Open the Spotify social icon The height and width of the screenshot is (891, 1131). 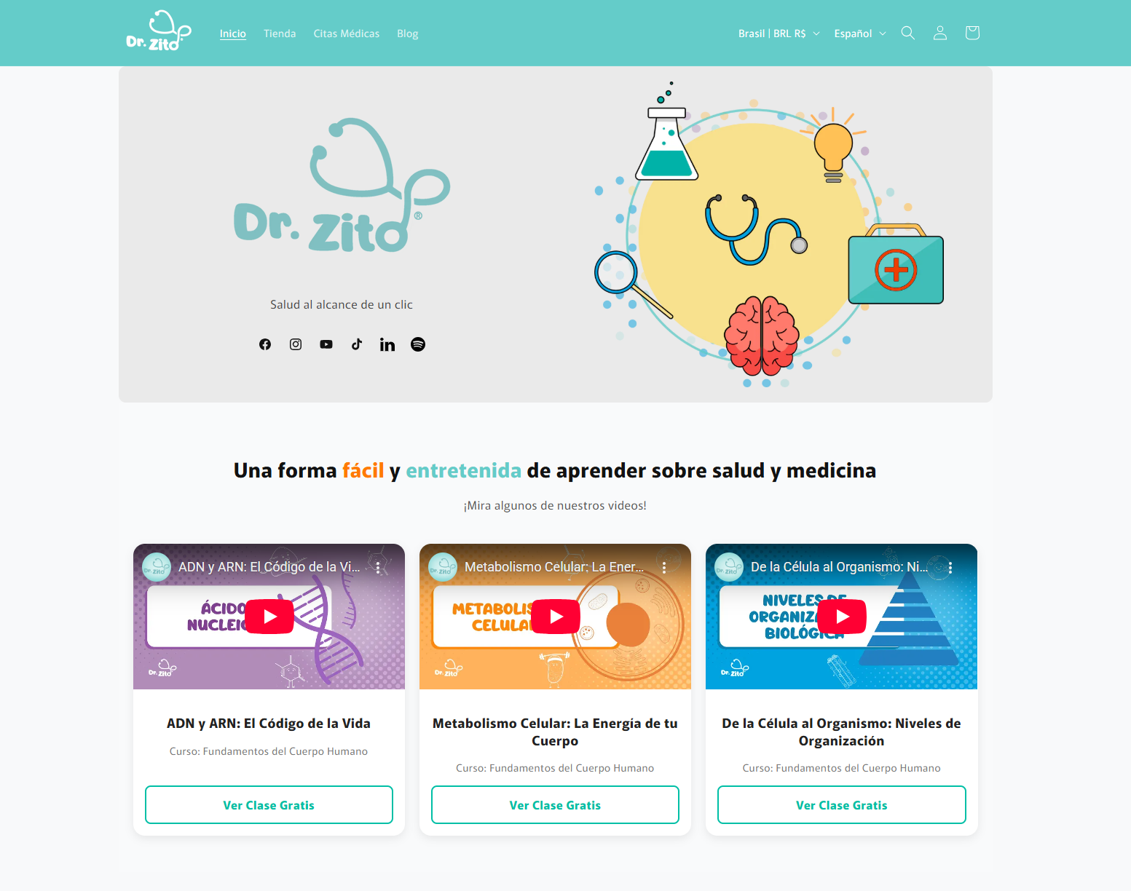click(x=418, y=344)
